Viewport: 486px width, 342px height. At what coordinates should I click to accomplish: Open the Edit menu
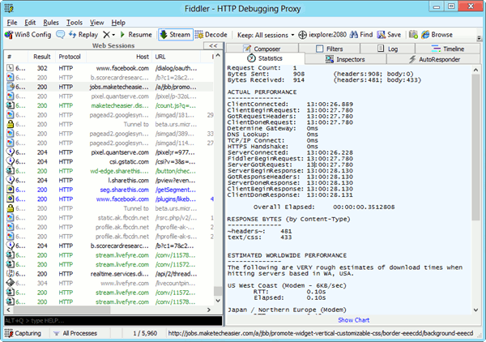[x=30, y=23]
